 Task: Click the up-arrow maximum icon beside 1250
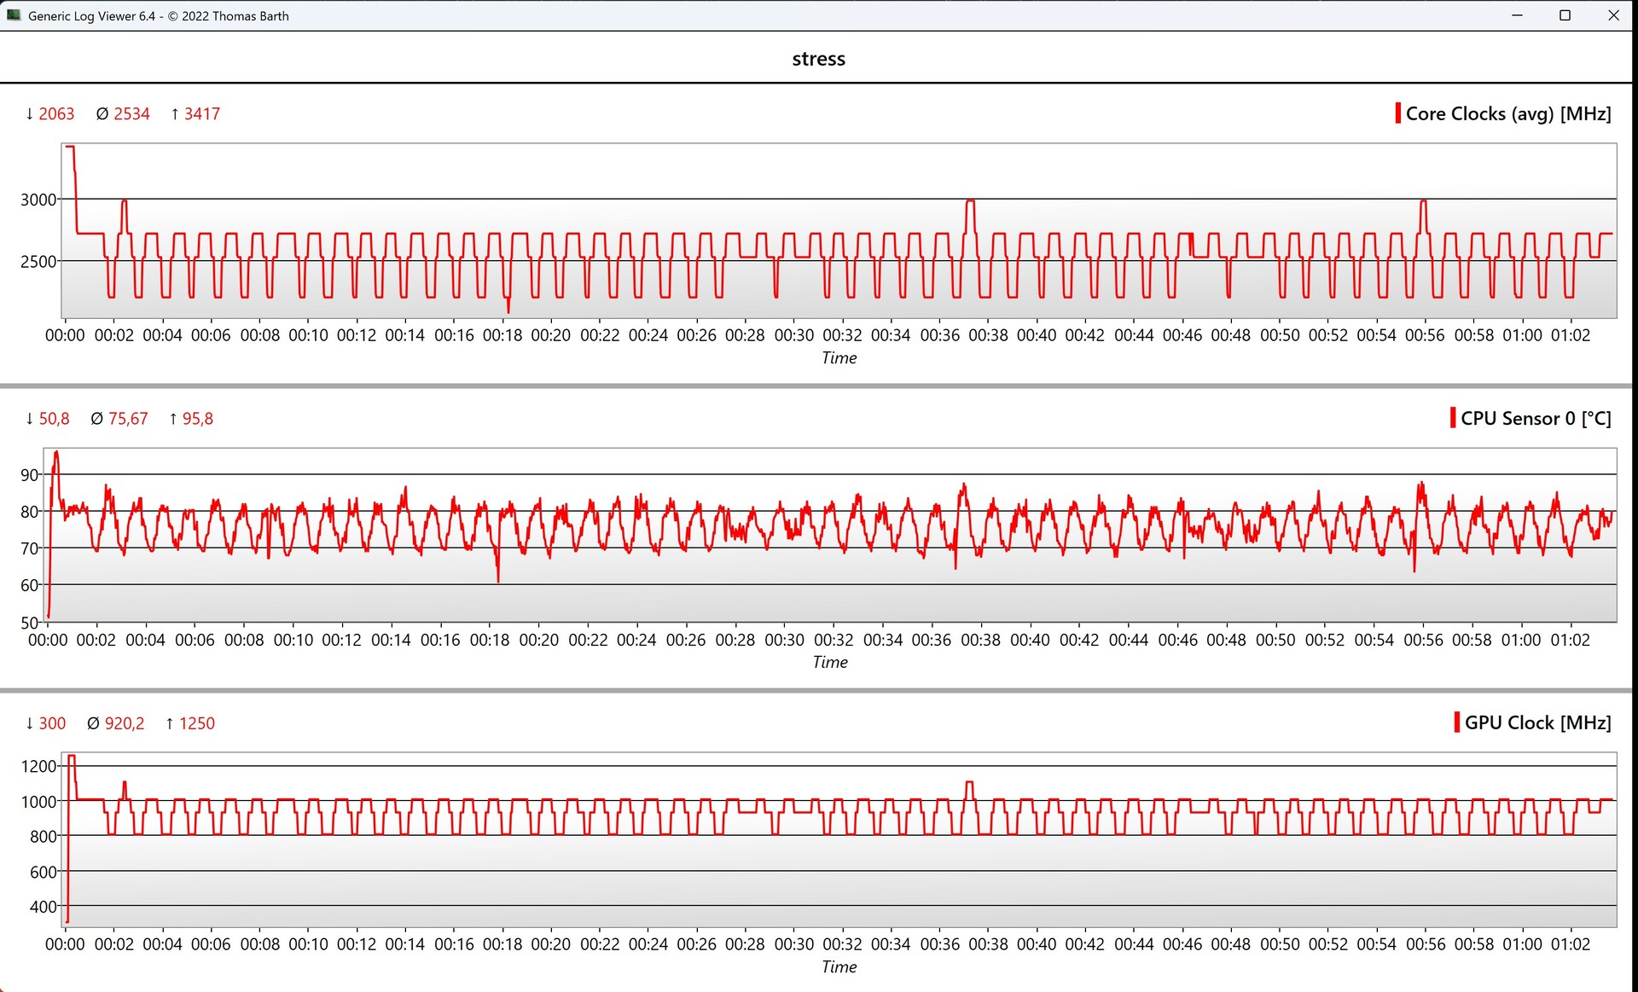(x=170, y=723)
